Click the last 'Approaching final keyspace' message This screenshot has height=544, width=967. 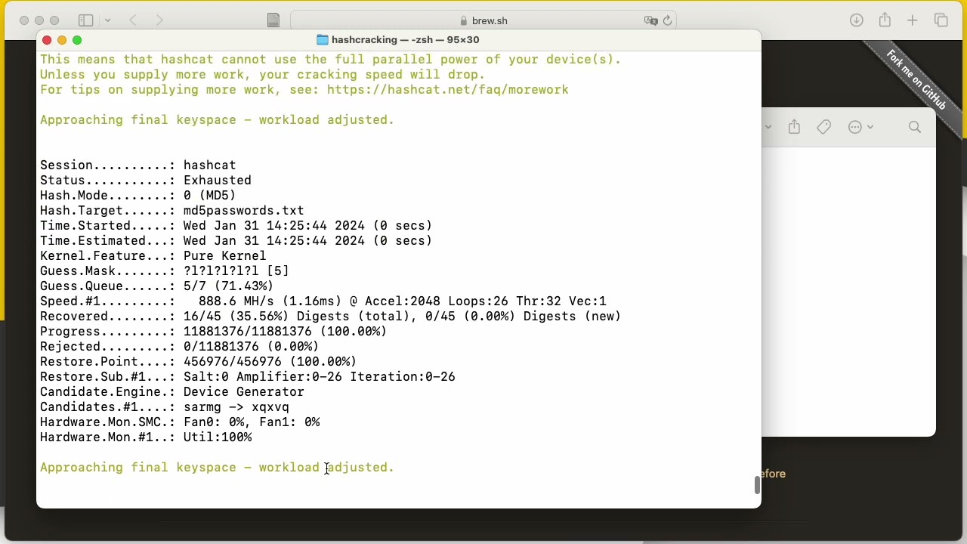point(217,468)
